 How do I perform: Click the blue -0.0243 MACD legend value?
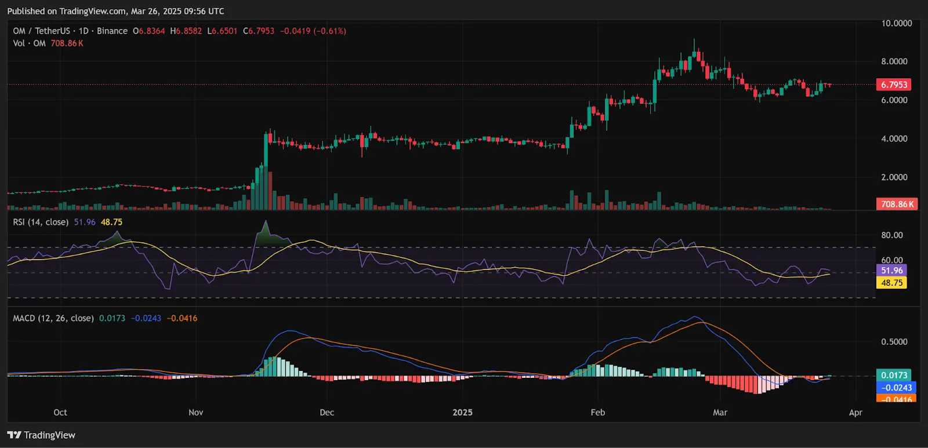(x=146, y=318)
